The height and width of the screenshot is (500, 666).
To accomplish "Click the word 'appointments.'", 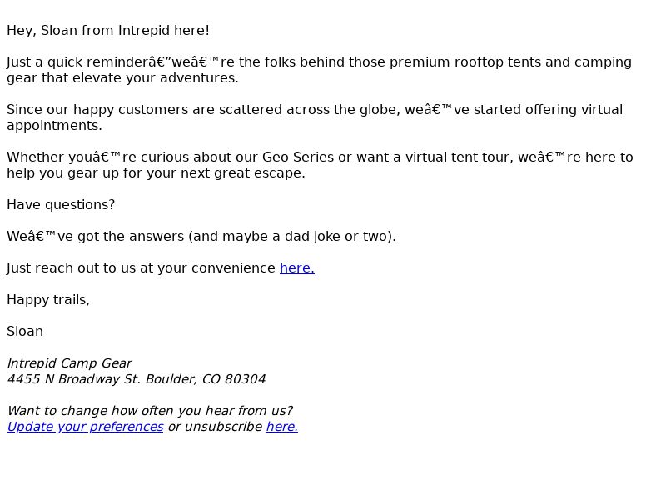I will pyautogui.click(x=54, y=126).
